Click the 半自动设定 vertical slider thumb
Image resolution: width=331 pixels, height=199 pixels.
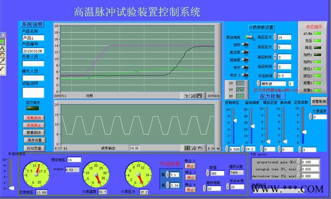(x=11, y=188)
